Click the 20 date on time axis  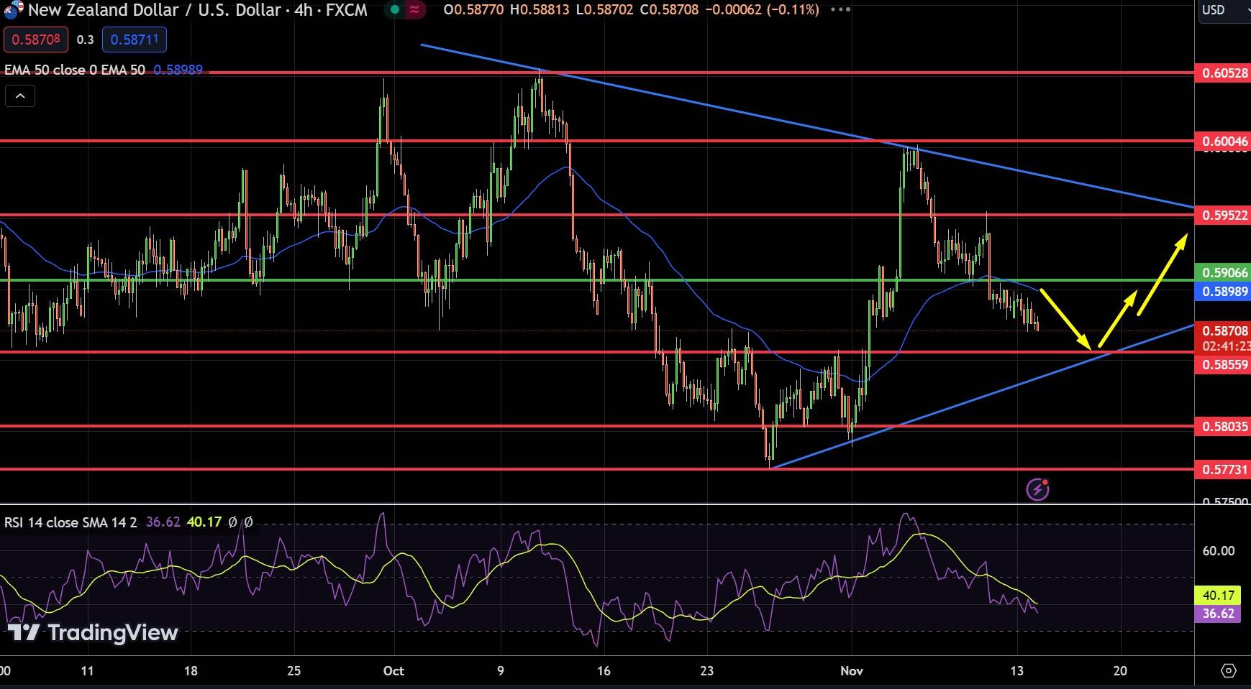point(1120,671)
